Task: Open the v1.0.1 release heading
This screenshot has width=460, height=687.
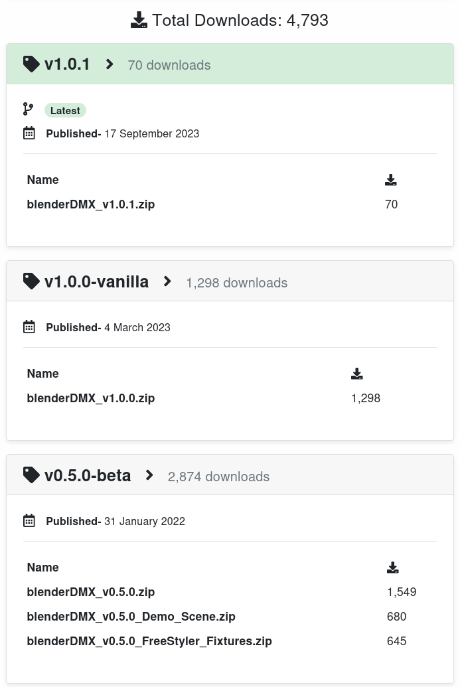Action: coord(67,64)
